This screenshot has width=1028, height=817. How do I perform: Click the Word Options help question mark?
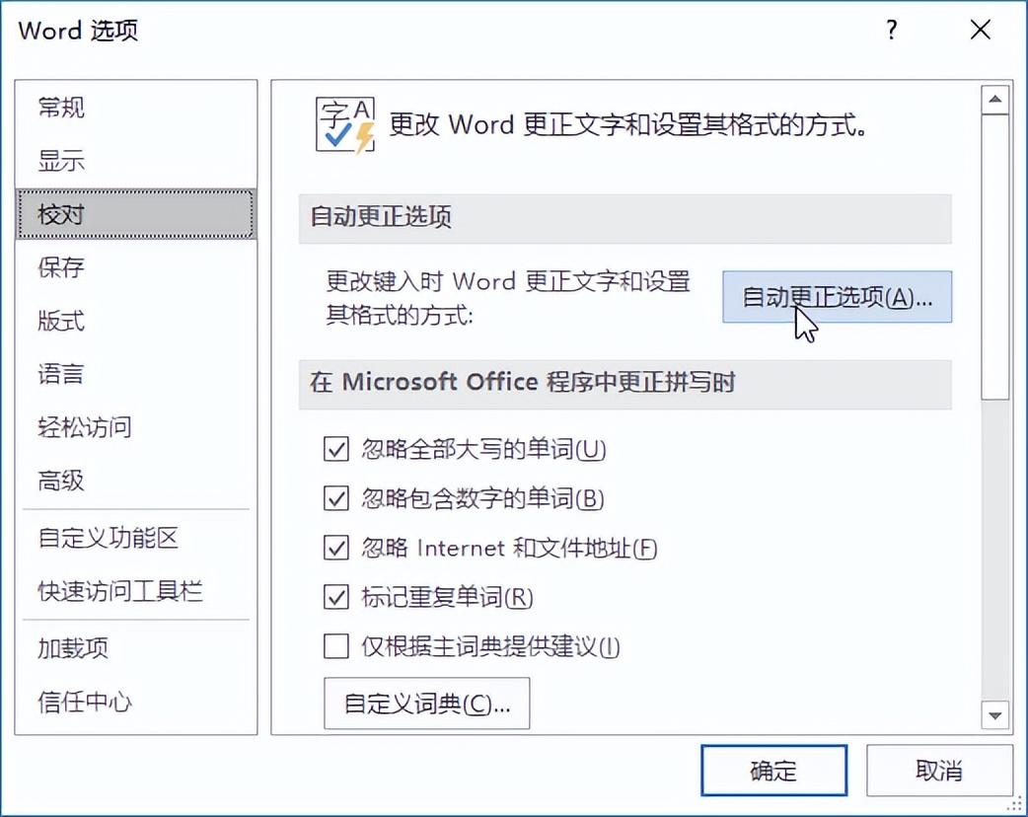point(890,30)
